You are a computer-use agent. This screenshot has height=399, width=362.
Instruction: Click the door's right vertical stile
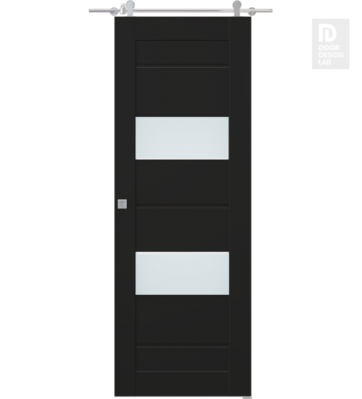click(x=240, y=206)
